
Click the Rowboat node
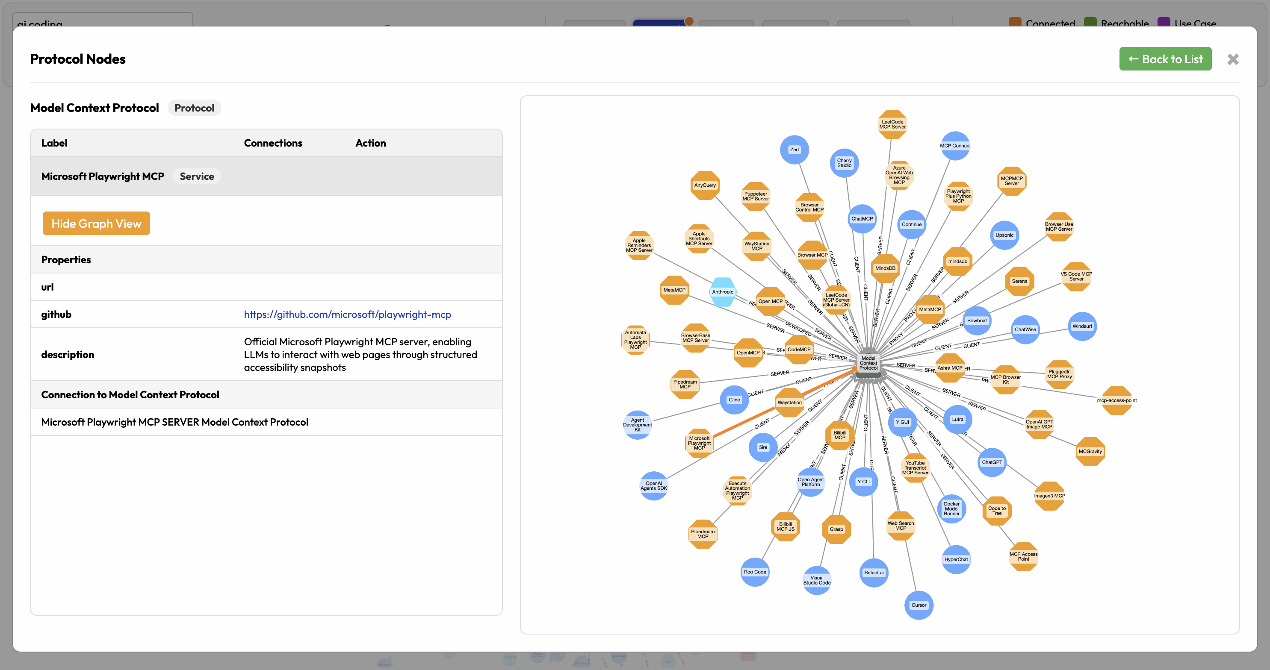tap(977, 321)
